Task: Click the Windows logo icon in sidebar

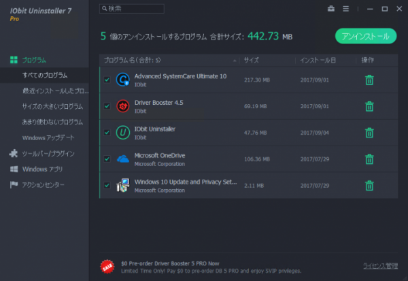Action: point(14,169)
